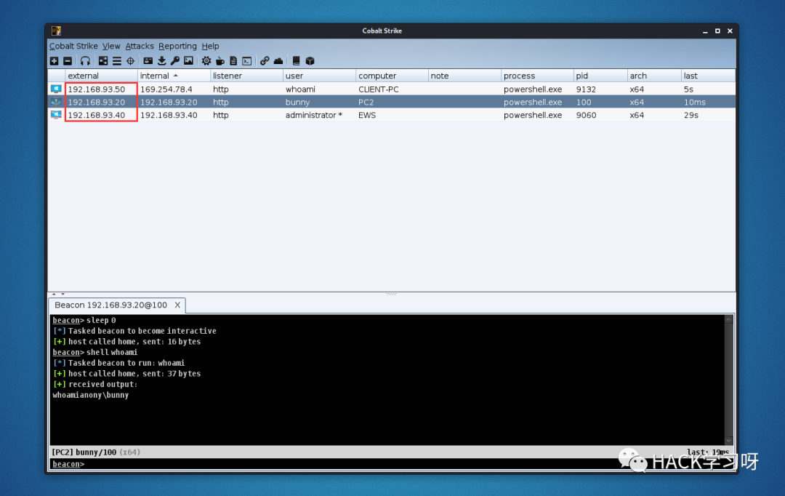The image size is (785, 496).
Task: Click the last check-in value 29s
Action: point(691,115)
